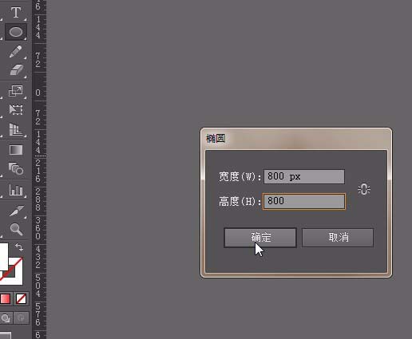This screenshot has height=339, width=412.
Task: Swap fill and stroke colors arrow
Action: [19, 247]
